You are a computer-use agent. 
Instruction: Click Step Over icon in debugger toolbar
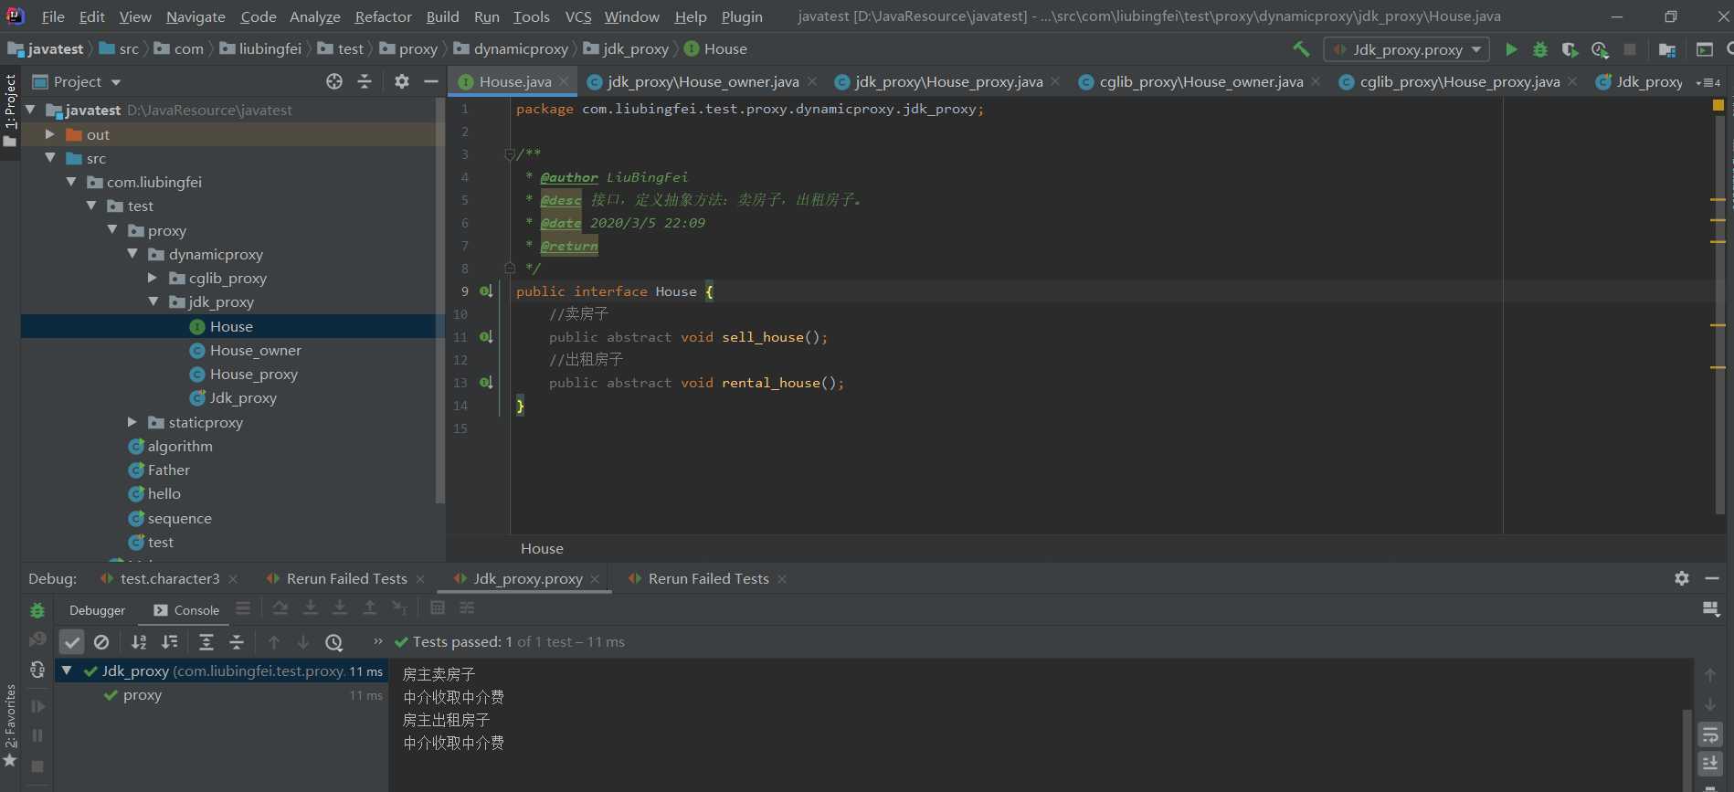point(280,607)
